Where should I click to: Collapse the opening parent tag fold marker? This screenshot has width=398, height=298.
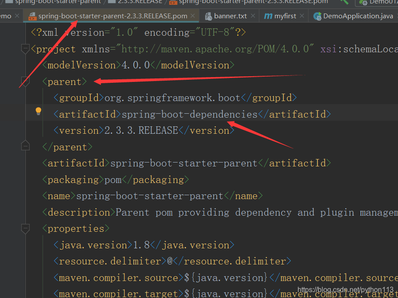pyautogui.click(x=25, y=81)
